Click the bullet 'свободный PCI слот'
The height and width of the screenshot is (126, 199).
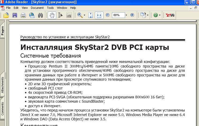(45, 88)
